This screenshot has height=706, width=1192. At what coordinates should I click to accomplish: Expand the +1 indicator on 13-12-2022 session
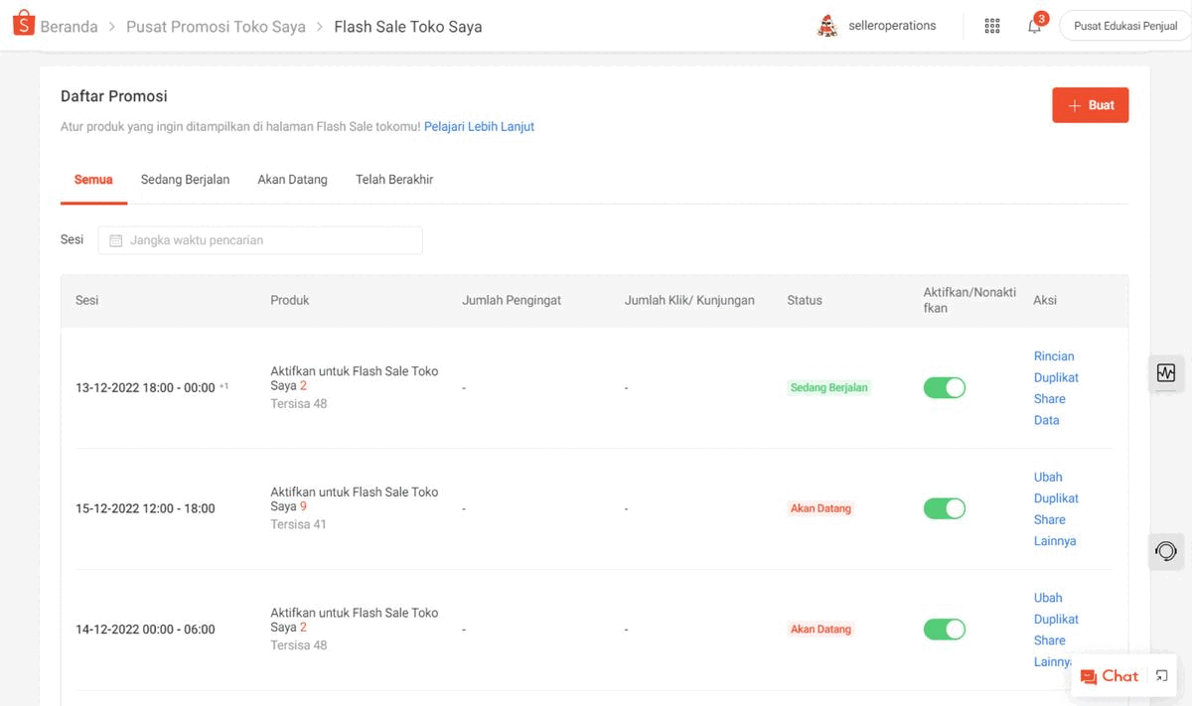pyautogui.click(x=224, y=386)
